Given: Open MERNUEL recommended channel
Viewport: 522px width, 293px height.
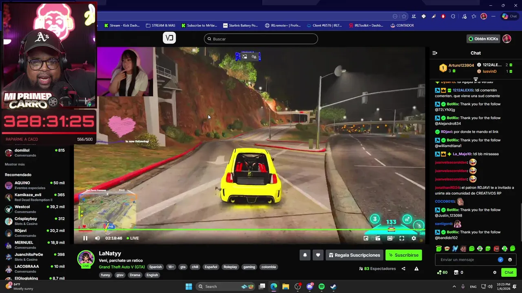Looking at the screenshot, I should (x=35, y=245).
